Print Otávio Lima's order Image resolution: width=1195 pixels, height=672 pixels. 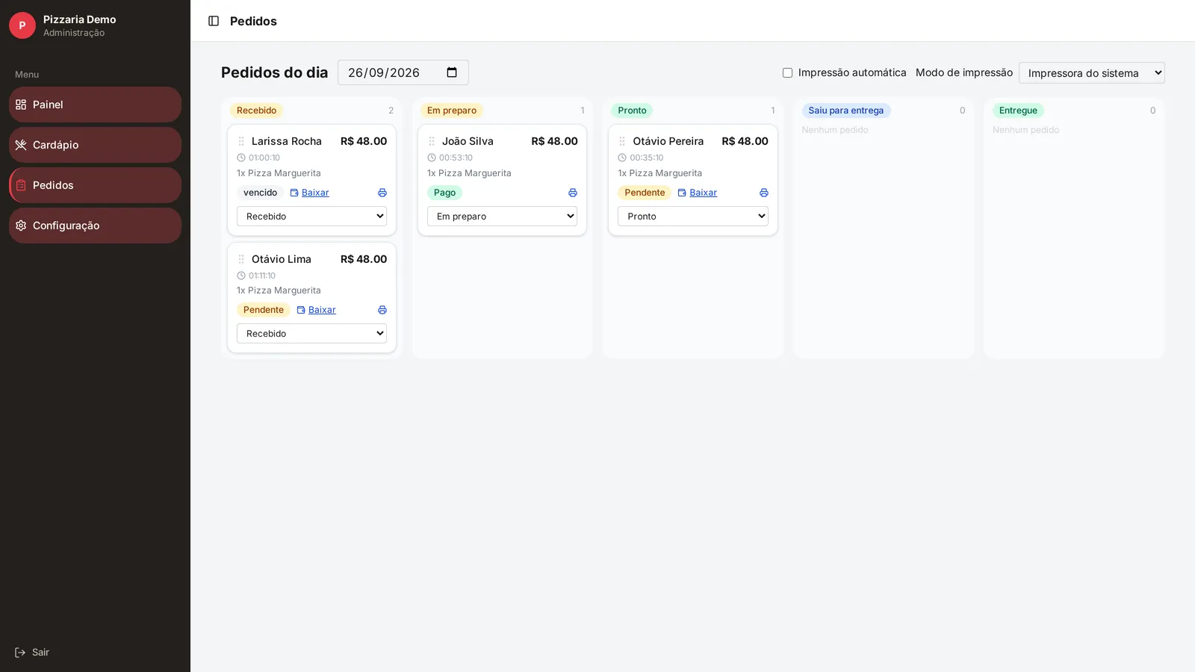382,310
